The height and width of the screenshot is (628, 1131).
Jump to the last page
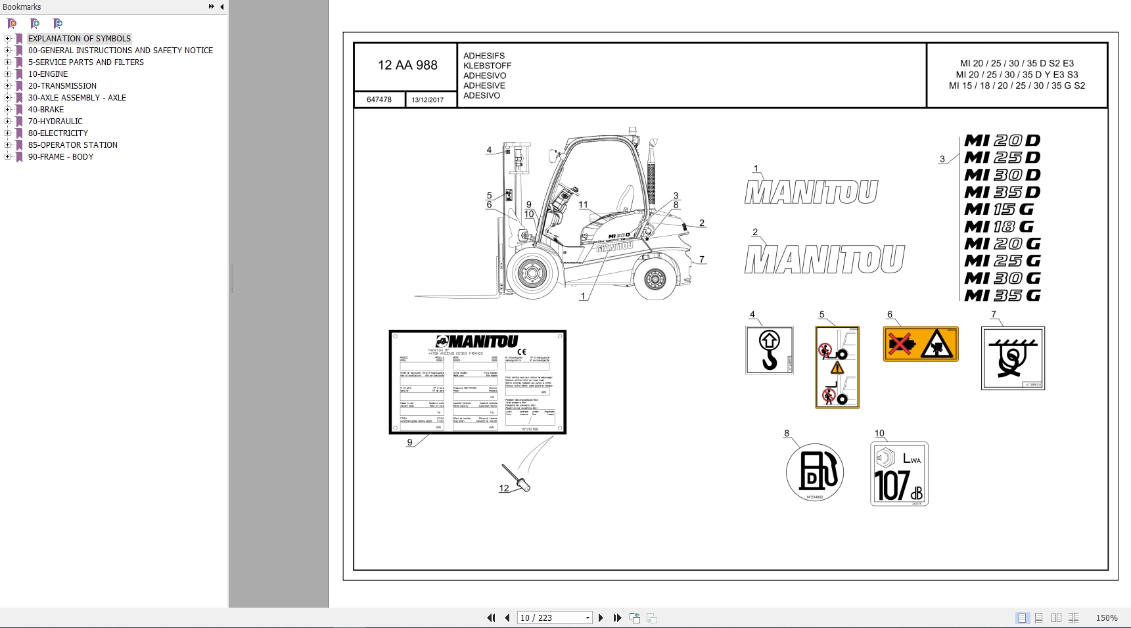click(x=617, y=617)
